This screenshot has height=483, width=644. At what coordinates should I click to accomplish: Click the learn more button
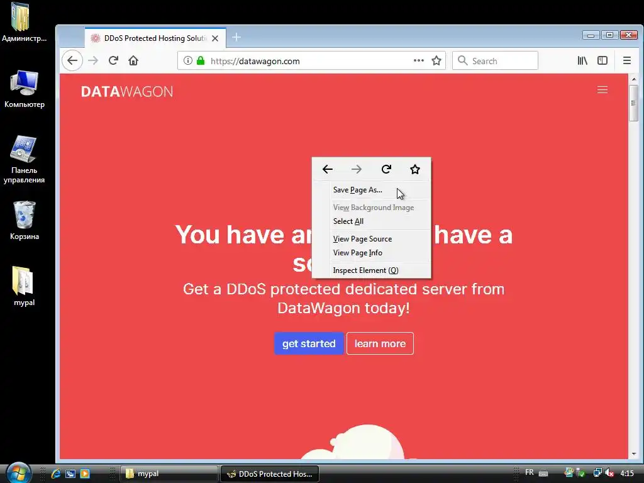click(380, 343)
